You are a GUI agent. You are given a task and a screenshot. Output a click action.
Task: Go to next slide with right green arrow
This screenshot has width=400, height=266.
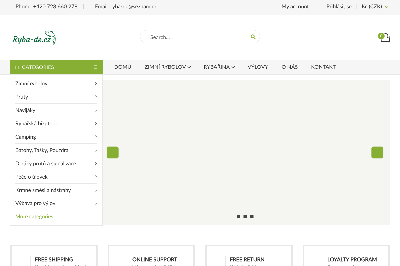tap(377, 152)
